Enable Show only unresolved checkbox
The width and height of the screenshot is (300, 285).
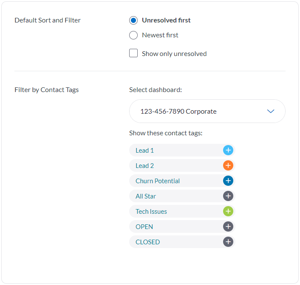tap(133, 53)
